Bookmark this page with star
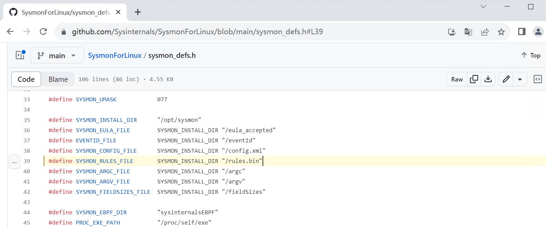The image size is (546, 228). tap(501, 32)
